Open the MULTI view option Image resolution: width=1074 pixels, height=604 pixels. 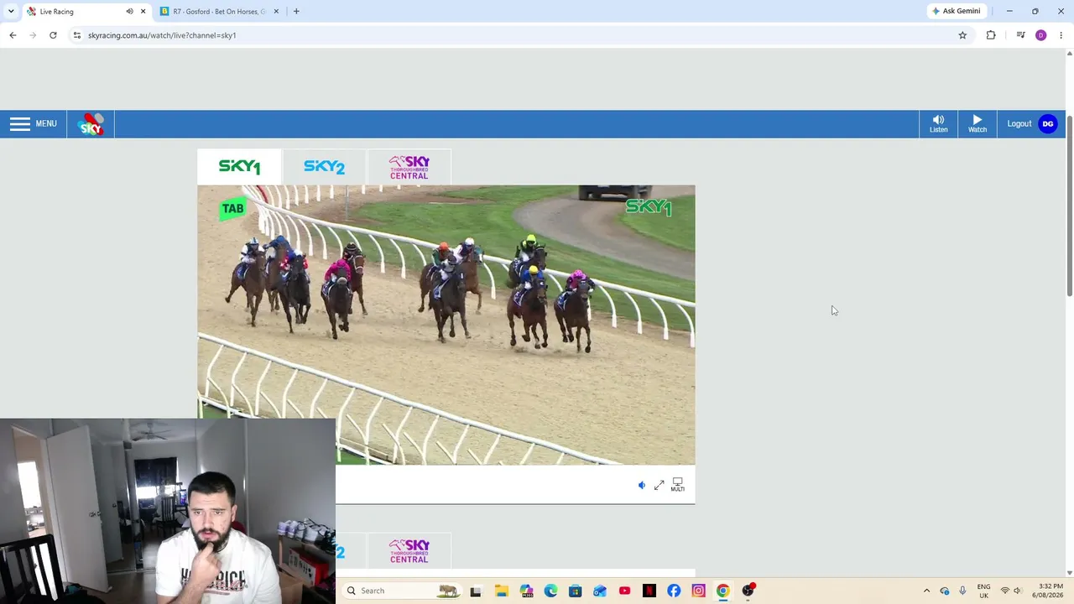tap(677, 485)
